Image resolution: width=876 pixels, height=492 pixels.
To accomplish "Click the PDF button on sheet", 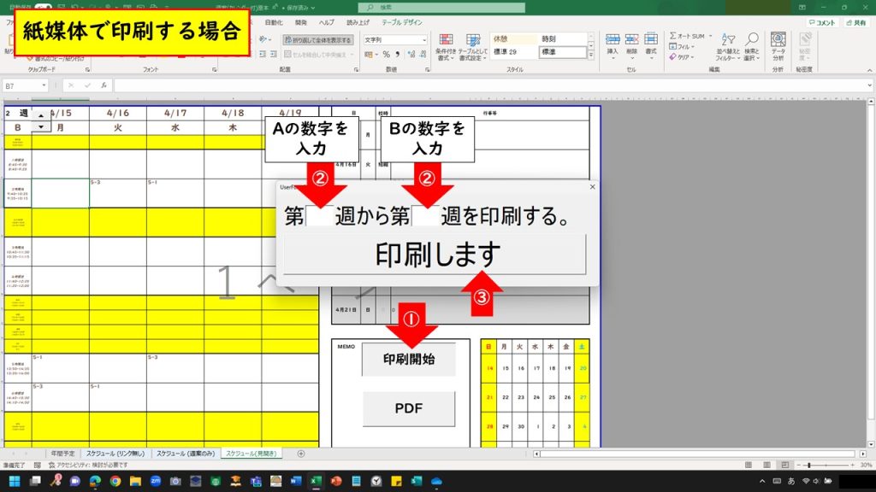I will click(409, 408).
